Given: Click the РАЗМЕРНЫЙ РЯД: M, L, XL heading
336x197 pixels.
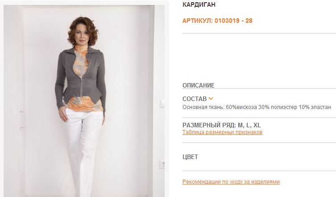Looking at the screenshot, I should pos(222,125).
